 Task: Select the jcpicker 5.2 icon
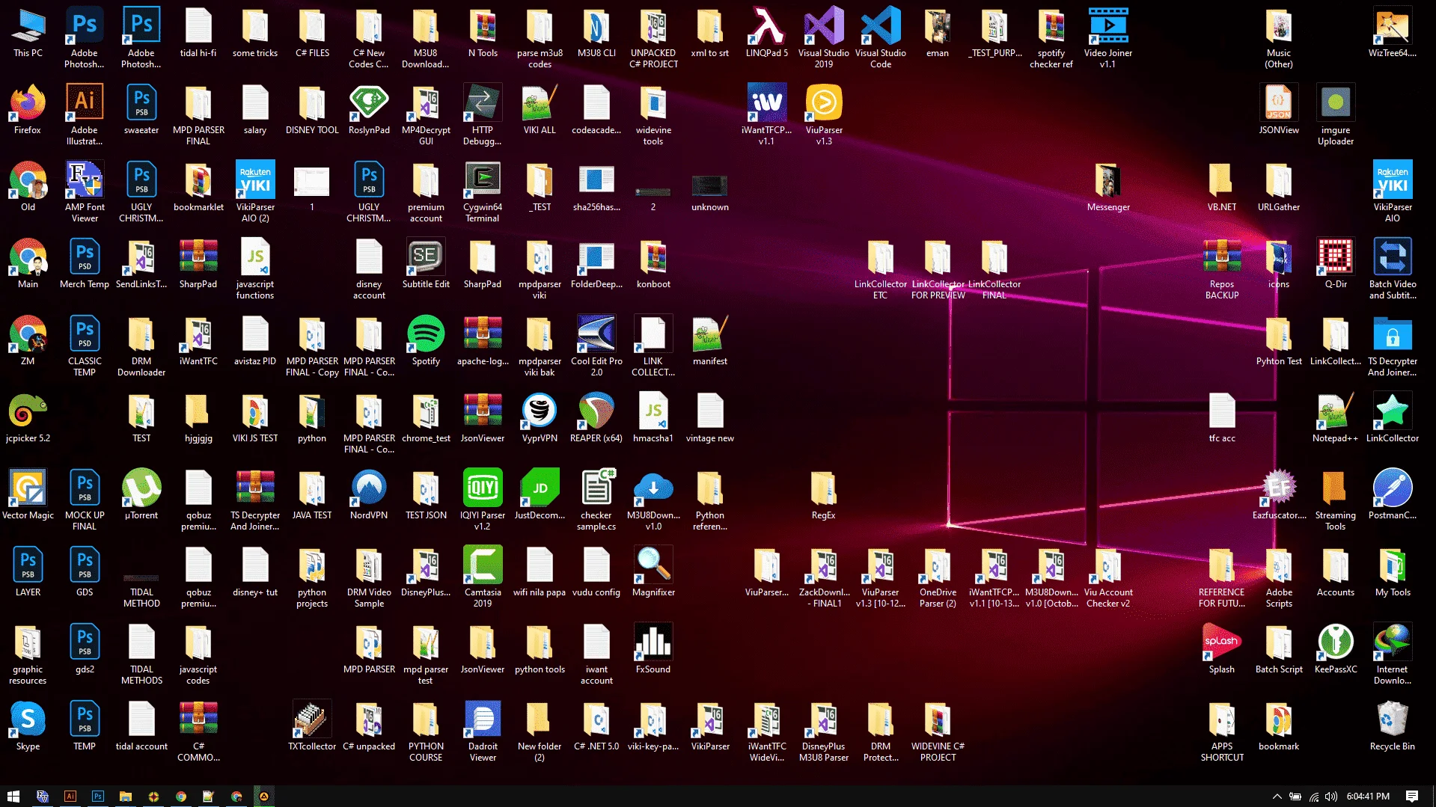(28, 418)
